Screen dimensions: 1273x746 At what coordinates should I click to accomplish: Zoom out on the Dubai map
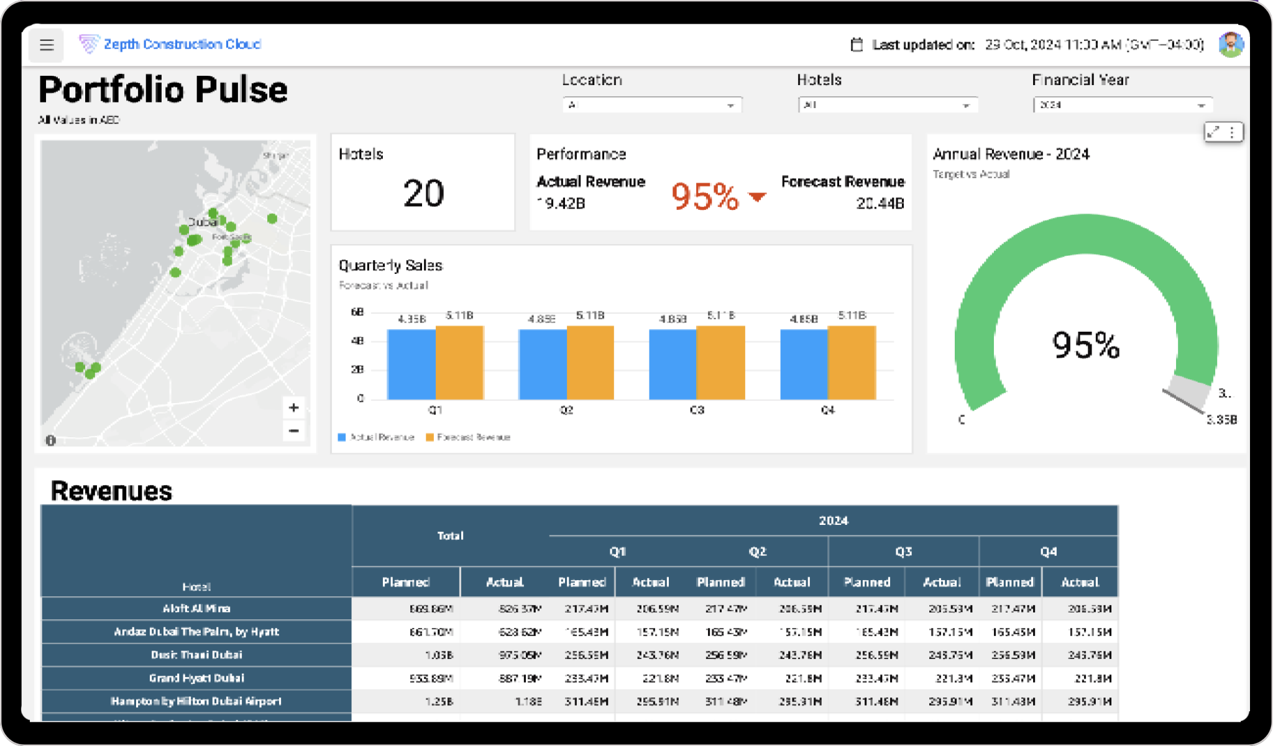coord(293,430)
